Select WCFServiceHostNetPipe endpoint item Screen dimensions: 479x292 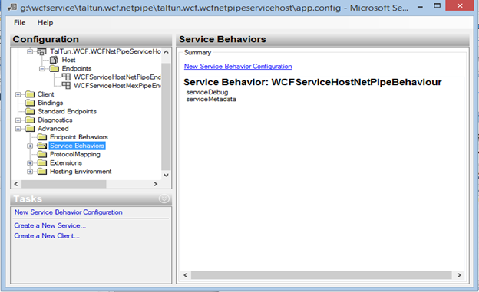point(117,77)
